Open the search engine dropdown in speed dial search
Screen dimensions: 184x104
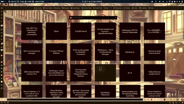115,18
